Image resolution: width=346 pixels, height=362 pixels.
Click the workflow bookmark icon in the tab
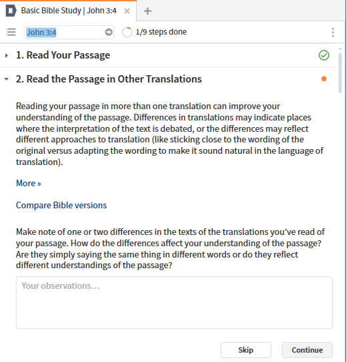click(x=11, y=11)
